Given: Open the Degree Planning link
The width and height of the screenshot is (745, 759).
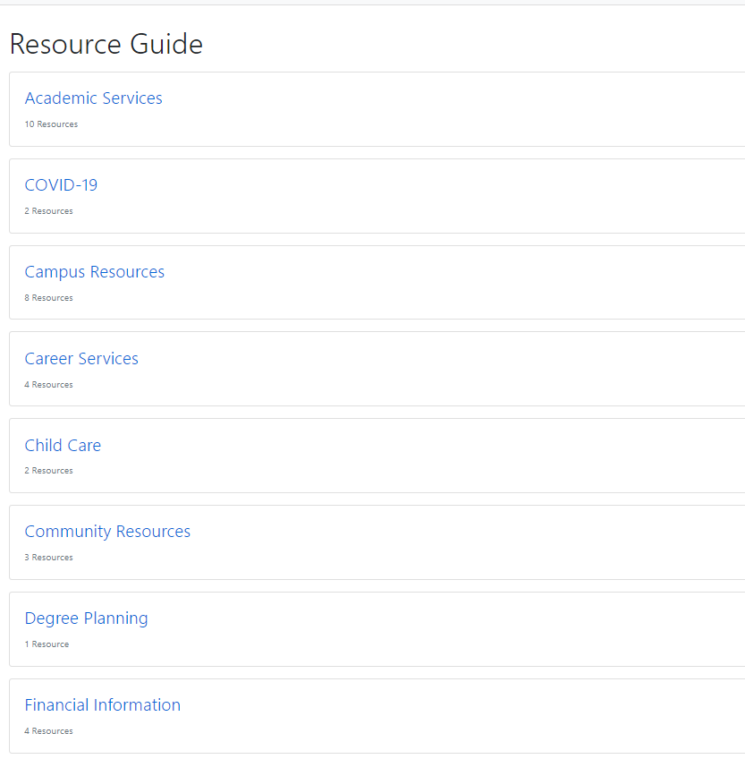Looking at the screenshot, I should [x=86, y=618].
